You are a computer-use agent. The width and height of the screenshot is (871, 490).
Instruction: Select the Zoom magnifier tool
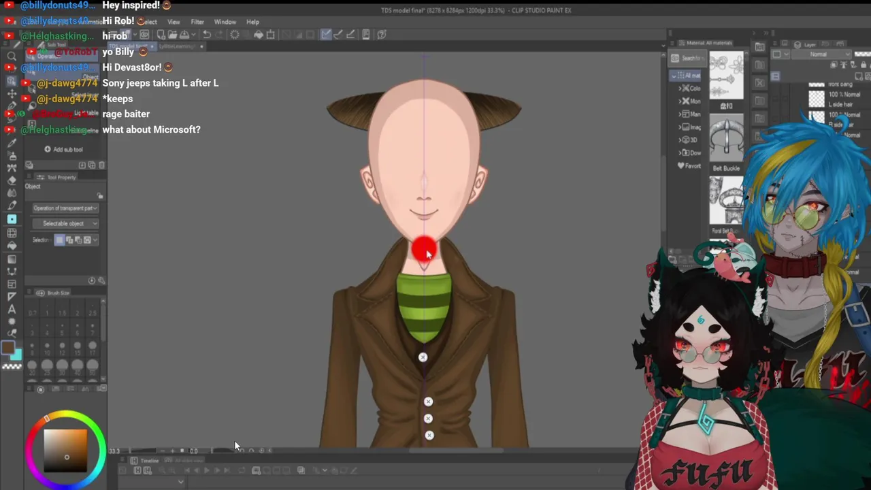pyautogui.click(x=12, y=56)
